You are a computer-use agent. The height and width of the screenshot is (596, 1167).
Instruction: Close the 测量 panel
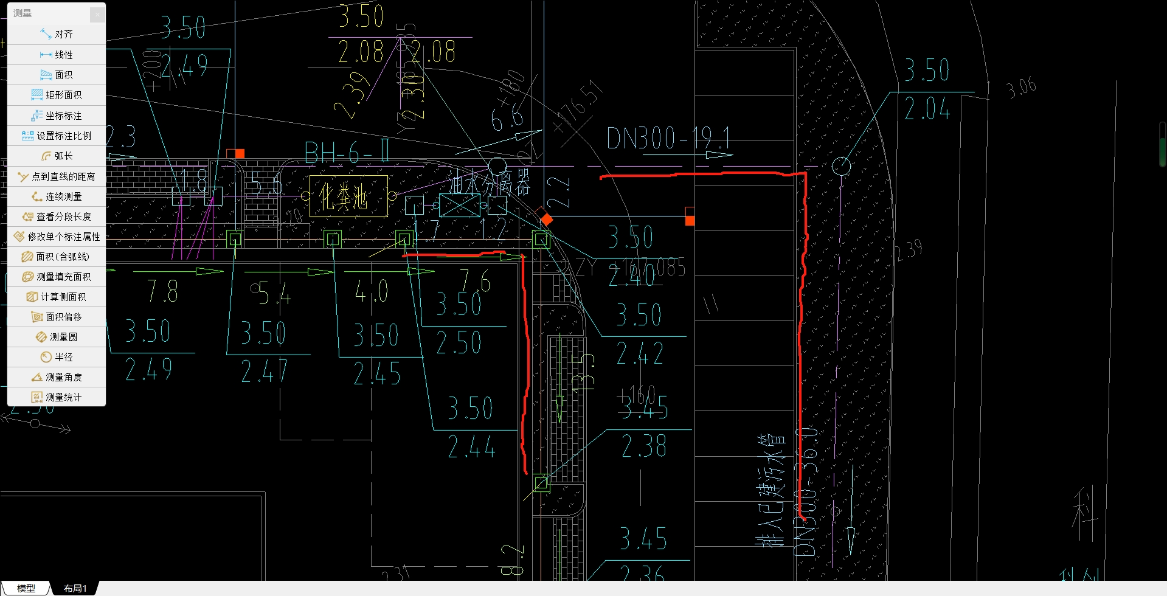pyautogui.click(x=97, y=14)
